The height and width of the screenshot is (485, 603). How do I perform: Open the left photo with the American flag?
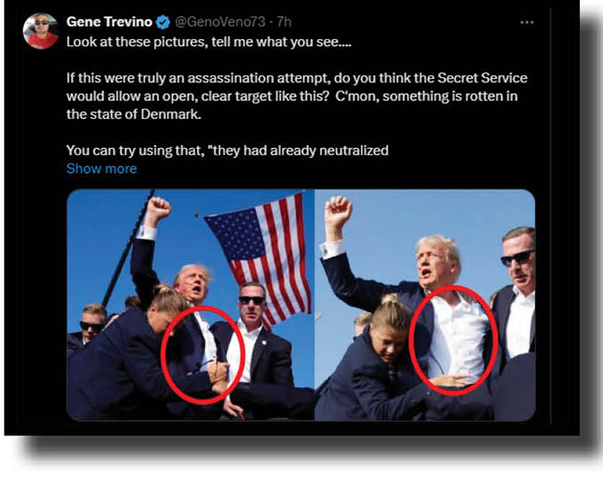[191, 305]
